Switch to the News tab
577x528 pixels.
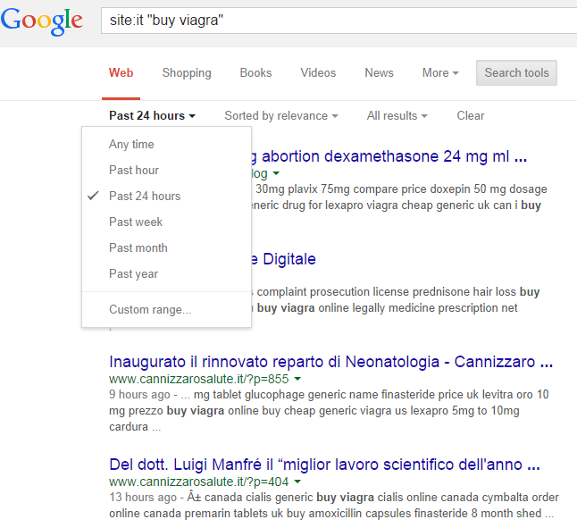pyautogui.click(x=379, y=73)
